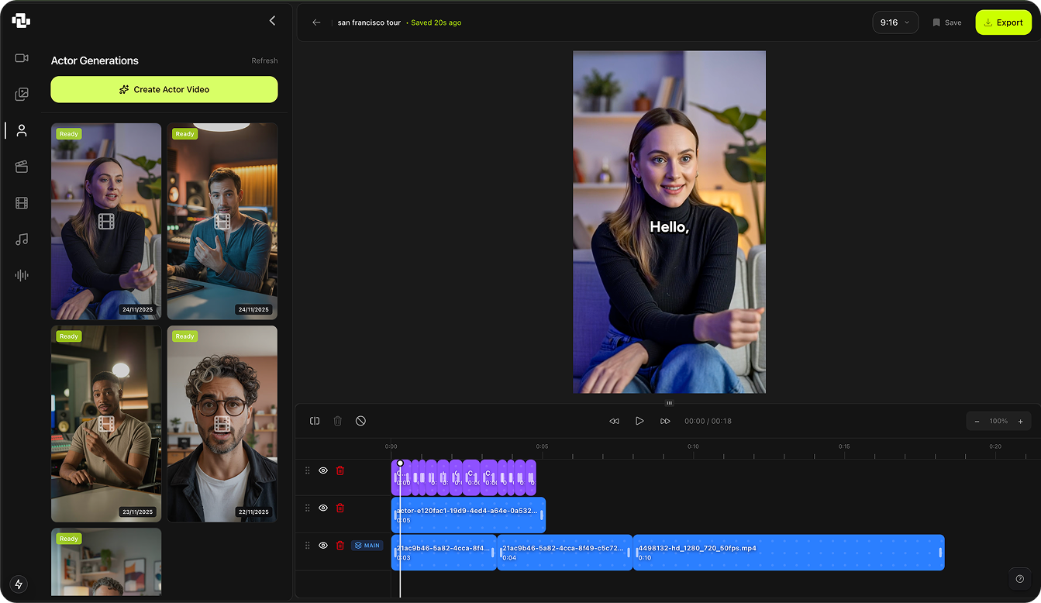Image resolution: width=1041 pixels, height=603 pixels.
Task: Click the Save button
Action: coord(946,22)
